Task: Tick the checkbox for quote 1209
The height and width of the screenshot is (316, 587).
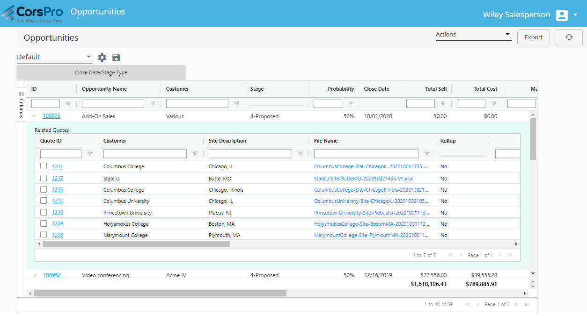Action: (x=44, y=223)
